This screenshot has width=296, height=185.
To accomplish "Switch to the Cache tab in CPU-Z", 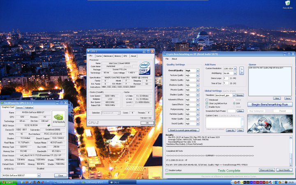I will pos(99,56).
